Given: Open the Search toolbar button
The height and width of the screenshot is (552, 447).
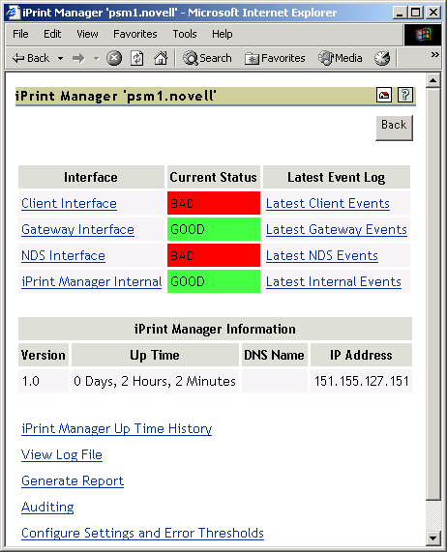Looking at the screenshot, I should click(x=207, y=58).
